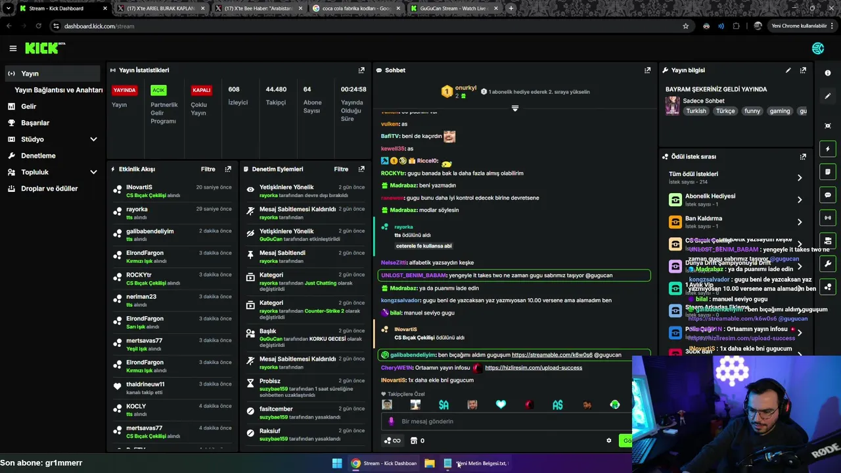Edit stream info with the pencil icon in Yayın bilgisi
Screen dimensions: 841x473
click(788, 70)
